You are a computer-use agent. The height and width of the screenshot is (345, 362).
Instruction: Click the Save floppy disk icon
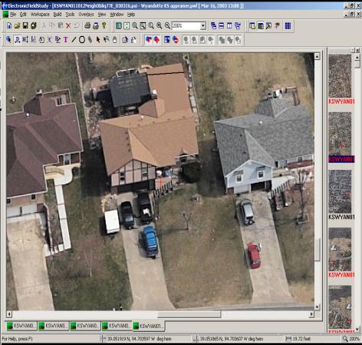[x=25, y=25]
